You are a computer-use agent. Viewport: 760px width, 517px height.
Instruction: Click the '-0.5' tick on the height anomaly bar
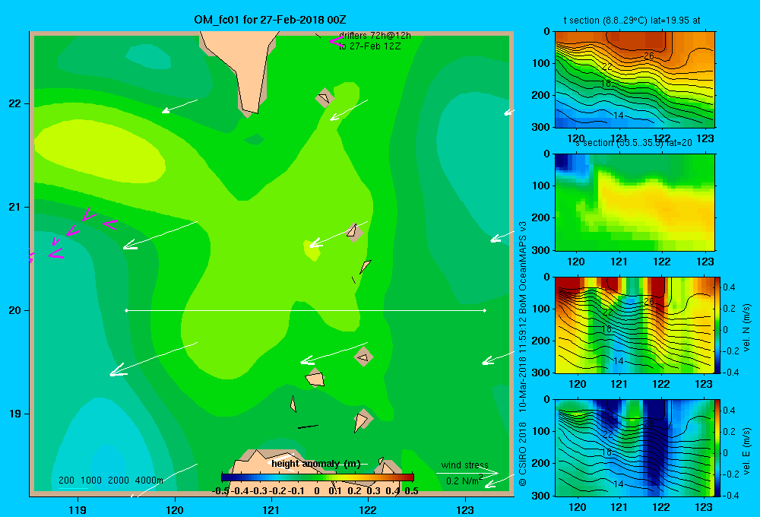click(220, 491)
